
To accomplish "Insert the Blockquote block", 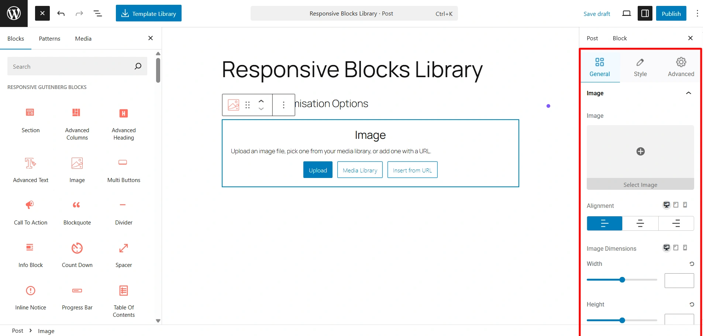I will click(x=77, y=212).
